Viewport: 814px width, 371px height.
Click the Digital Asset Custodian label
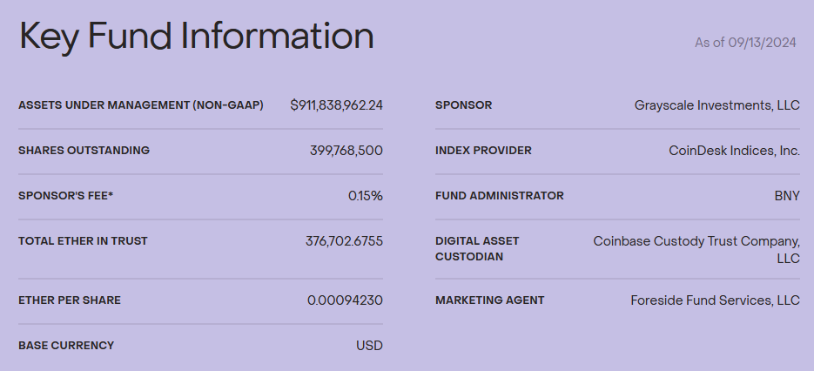[x=477, y=248]
